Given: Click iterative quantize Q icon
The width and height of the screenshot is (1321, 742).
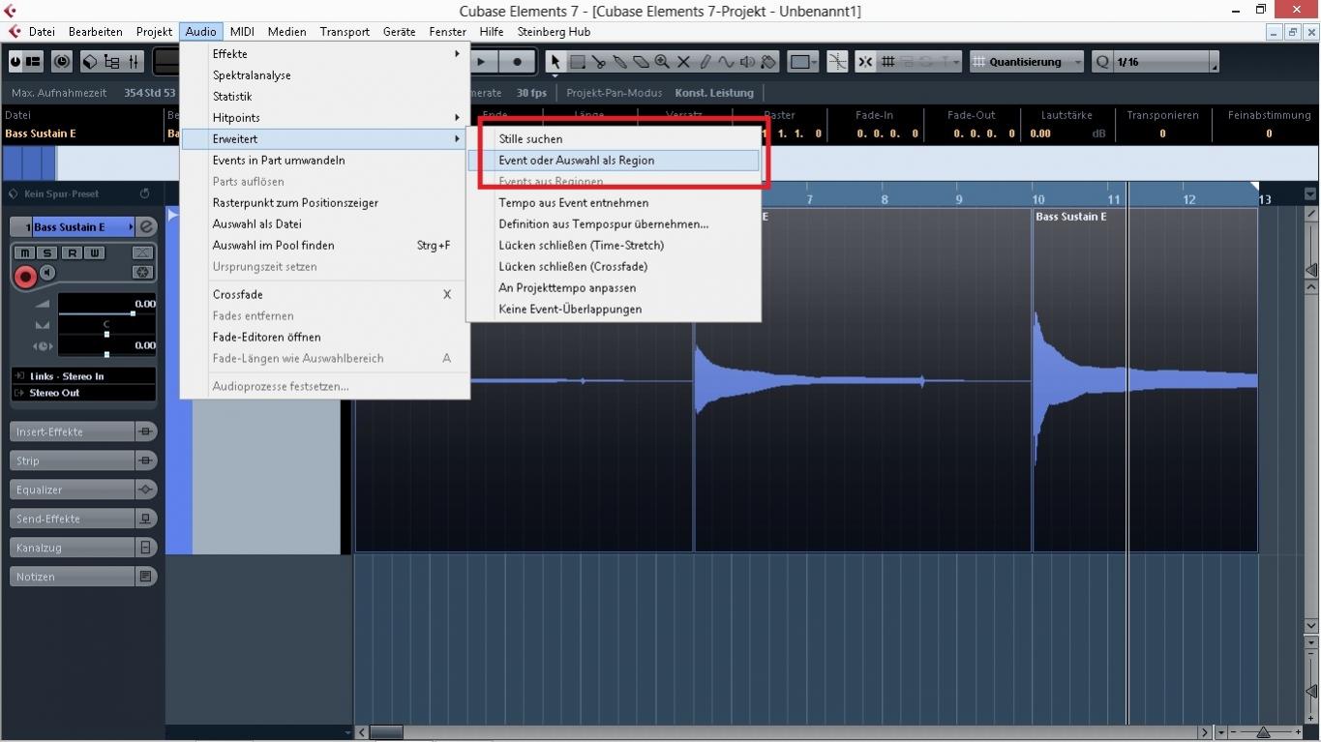Looking at the screenshot, I should [1102, 62].
